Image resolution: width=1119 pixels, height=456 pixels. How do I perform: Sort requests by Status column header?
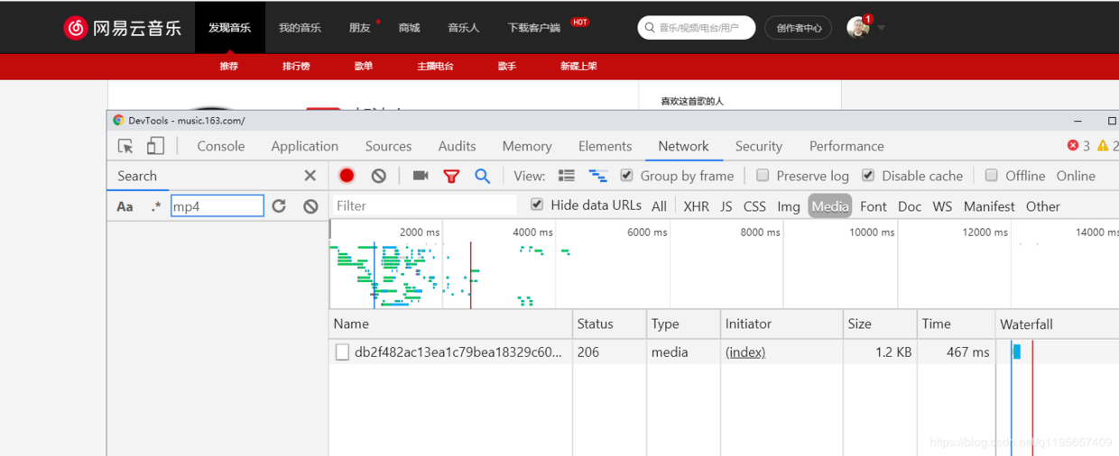pyautogui.click(x=610, y=324)
